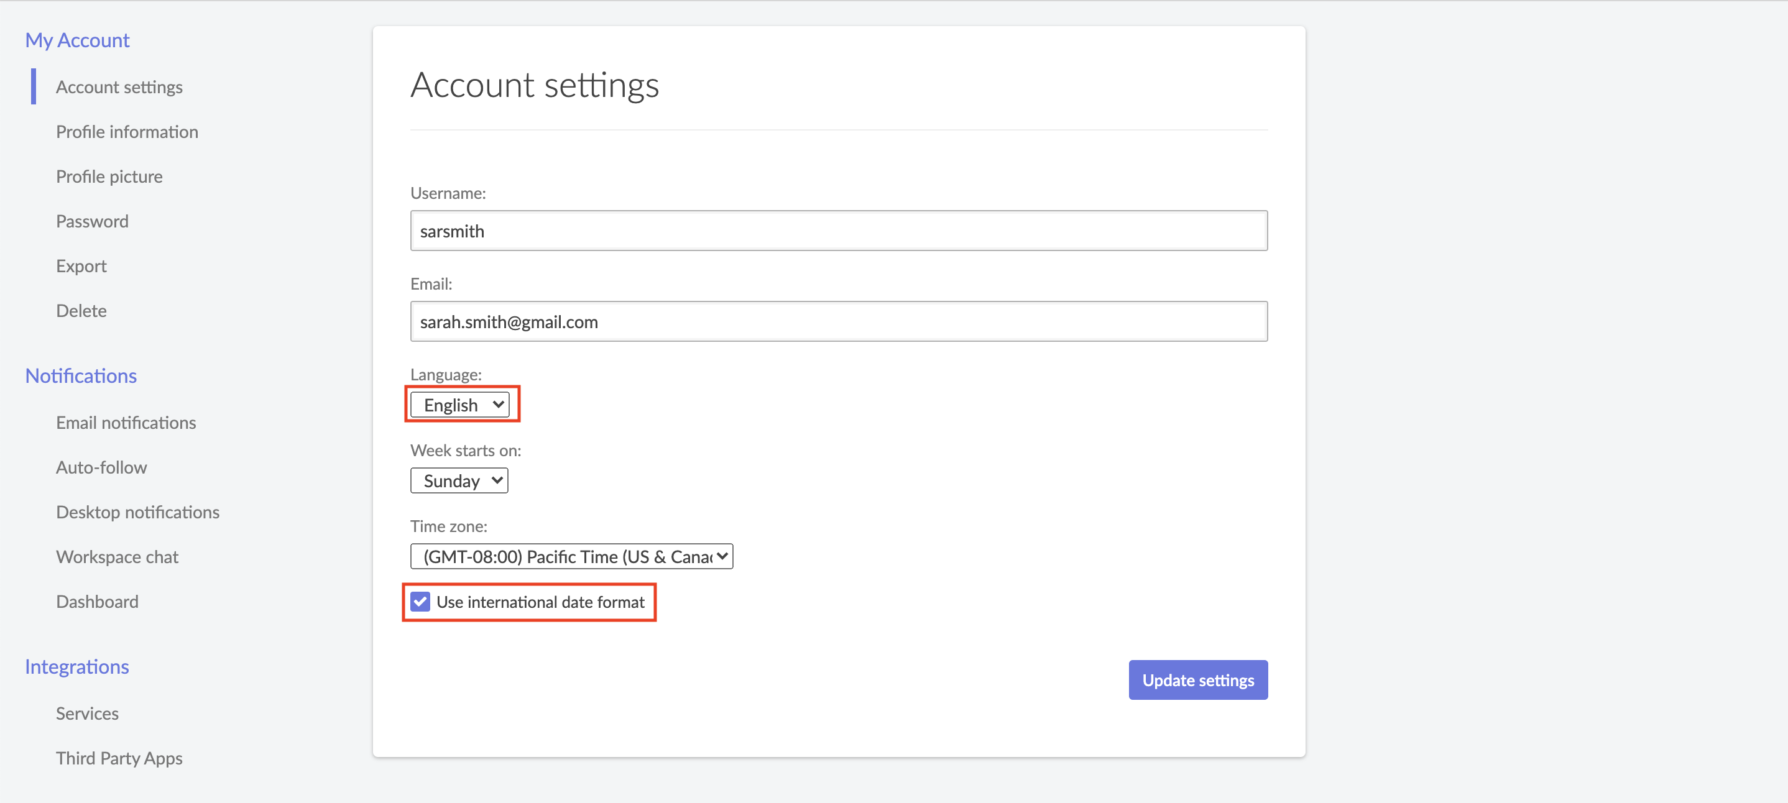Click the Export sidebar option
The height and width of the screenshot is (803, 1788).
[80, 265]
